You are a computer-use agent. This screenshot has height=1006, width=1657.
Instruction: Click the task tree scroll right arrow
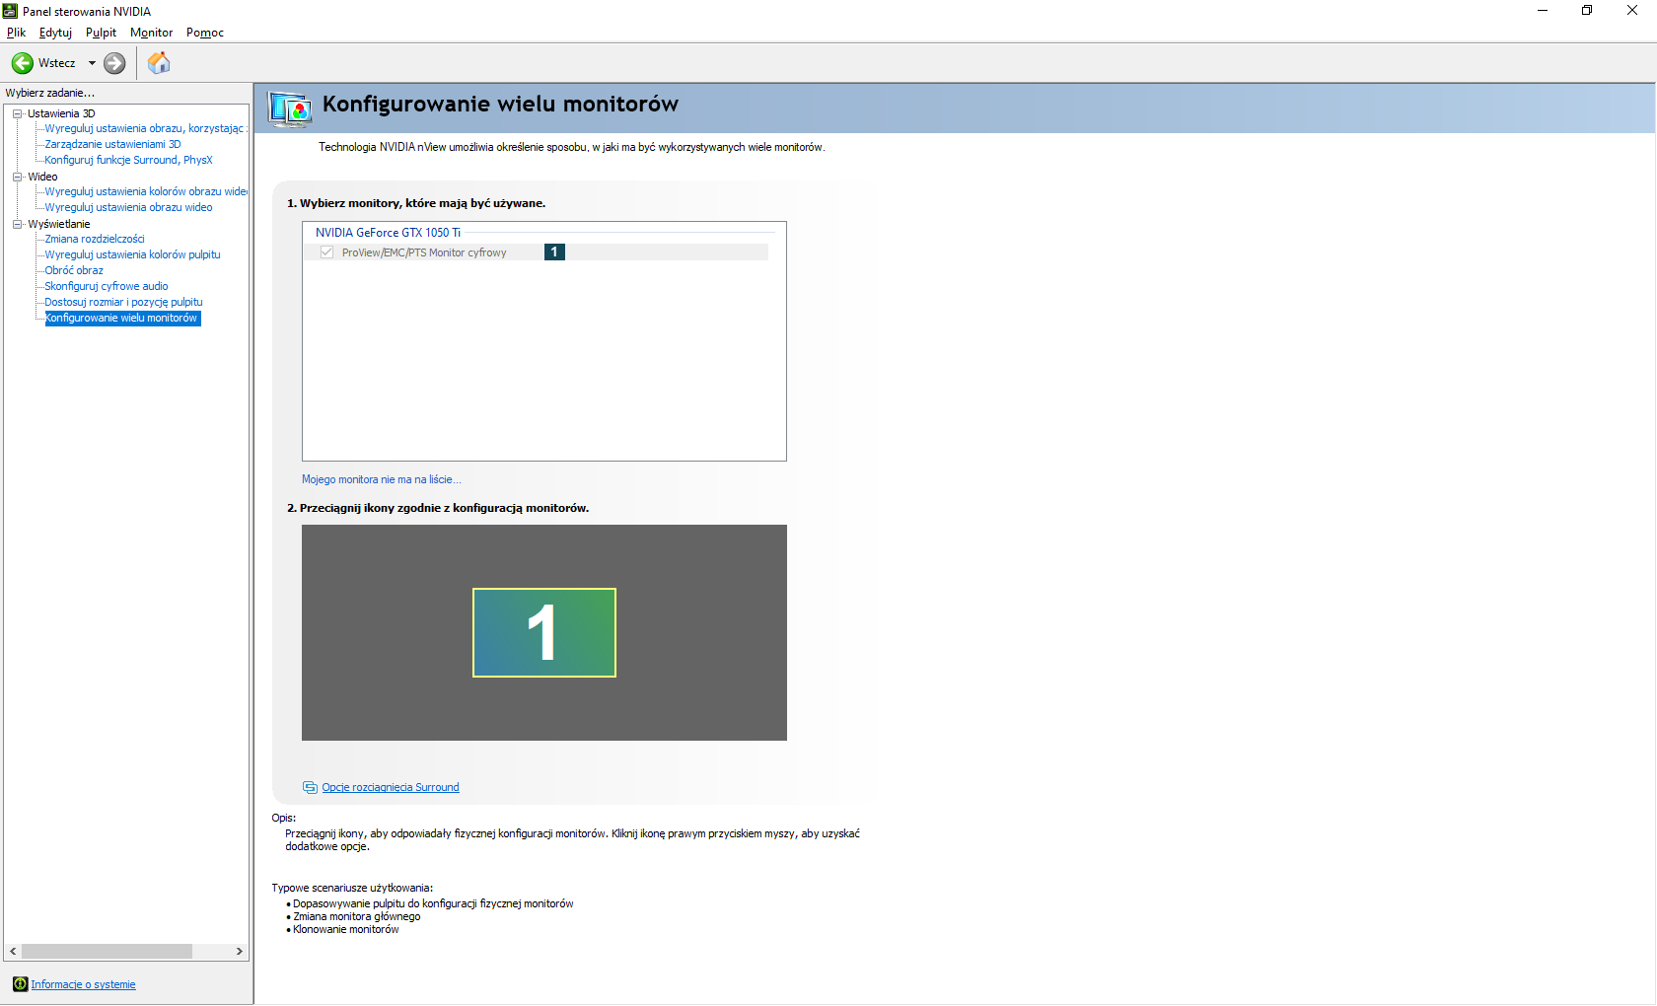point(239,952)
